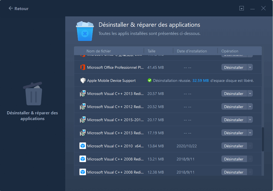
Task: Uninstall Visual C++ 2013 sized 20.57 MB
Action: click(x=234, y=94)
